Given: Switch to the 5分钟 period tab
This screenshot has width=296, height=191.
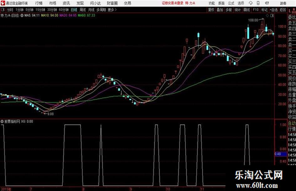Looking at the screenshot, I should 29,10.
